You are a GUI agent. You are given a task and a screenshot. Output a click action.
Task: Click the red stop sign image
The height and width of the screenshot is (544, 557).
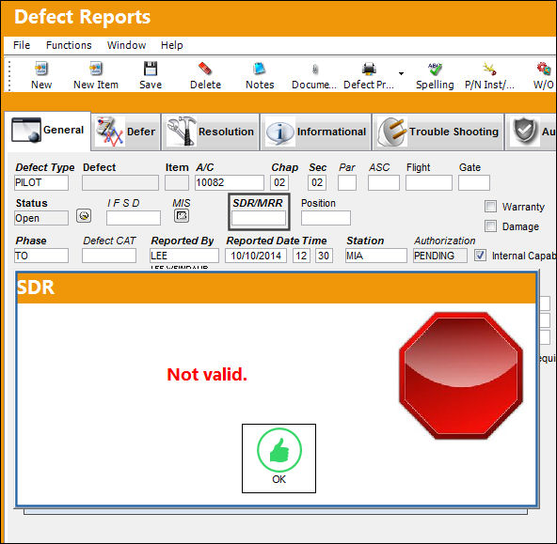(x=461, y=376)
